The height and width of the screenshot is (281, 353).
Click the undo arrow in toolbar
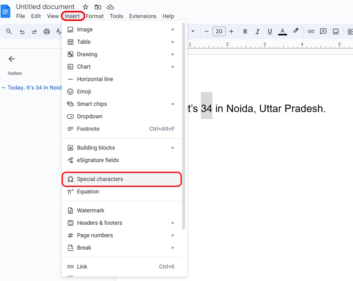click(x=22, y=31)
